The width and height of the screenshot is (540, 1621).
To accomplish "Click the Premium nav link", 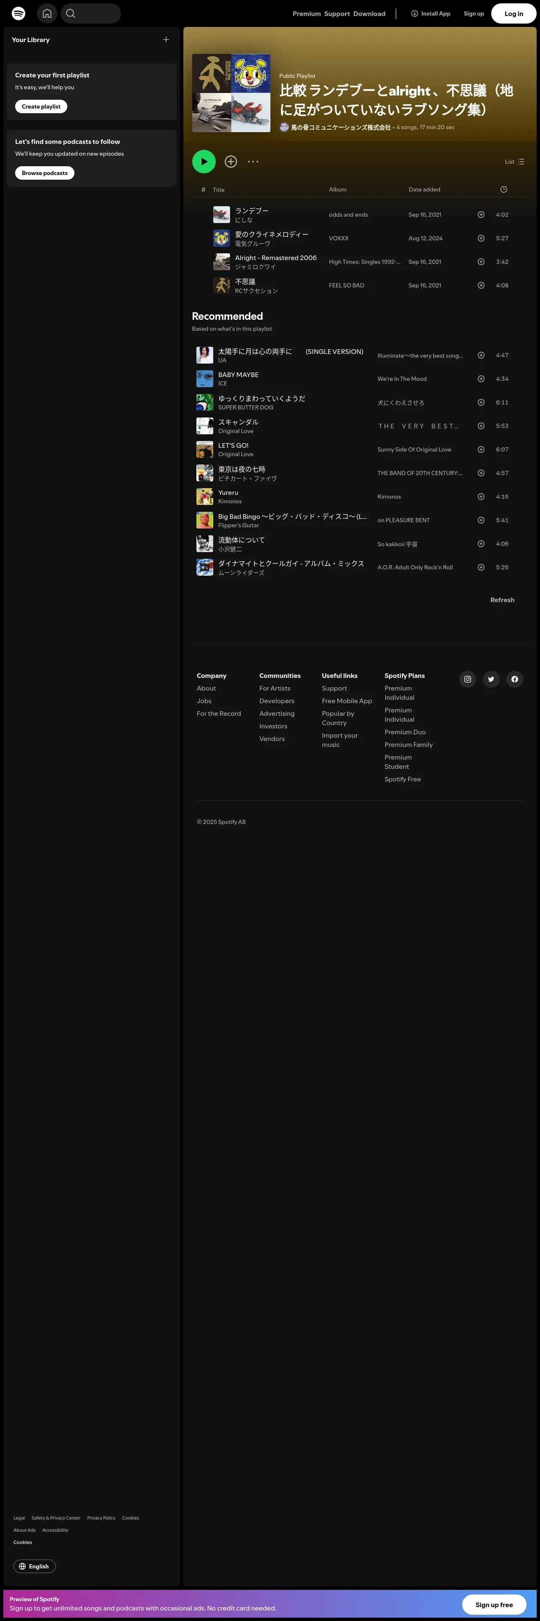I will (307, 14).
